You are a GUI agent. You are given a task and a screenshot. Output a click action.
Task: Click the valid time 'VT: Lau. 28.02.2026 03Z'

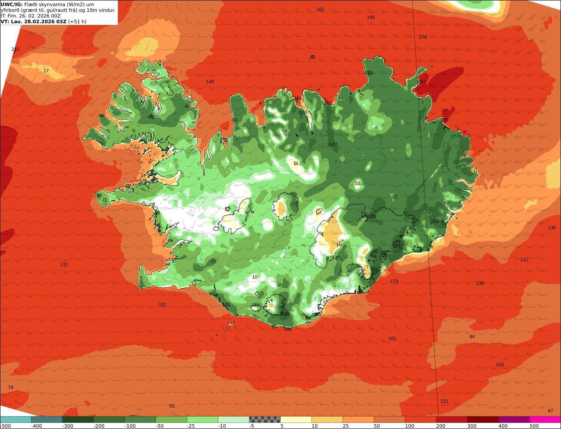coord(34,21)
